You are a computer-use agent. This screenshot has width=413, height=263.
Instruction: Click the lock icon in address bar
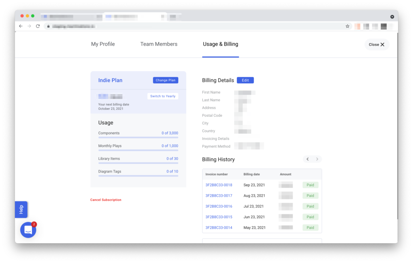pyautogui.click(x=48, y=26)
